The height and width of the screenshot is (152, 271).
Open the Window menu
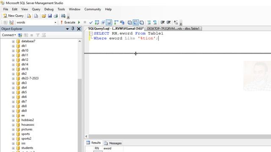(x=75, y=9)
